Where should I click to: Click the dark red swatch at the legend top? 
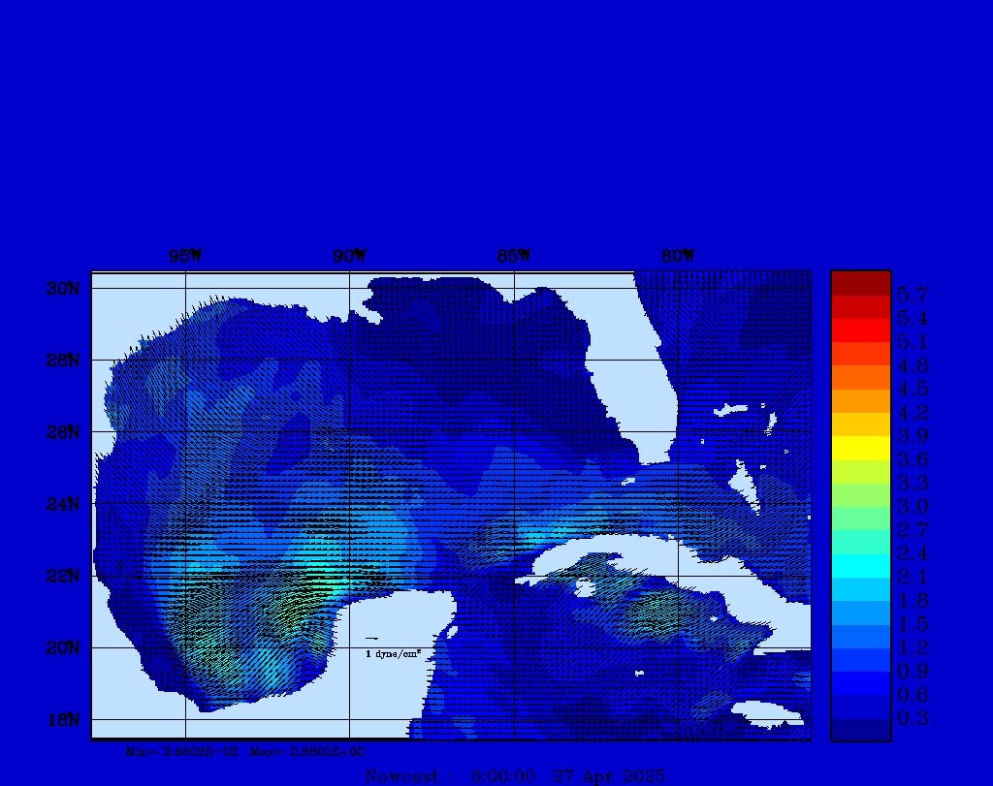point(860,282)
